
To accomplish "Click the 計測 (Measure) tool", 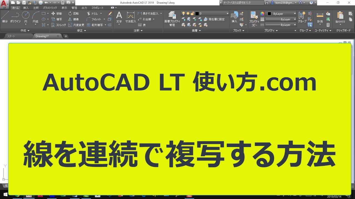I will click(x=320, y=17).
